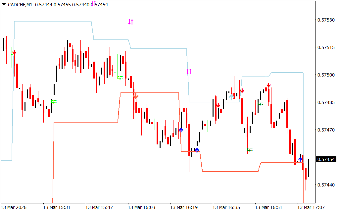This screenshot has width=339, height=212.
Task: Select the red down arrow at the far-left candle
Action: (14, 53)
